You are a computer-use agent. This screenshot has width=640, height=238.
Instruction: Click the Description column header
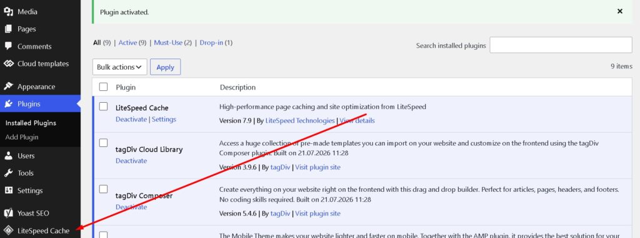(x=237, y=87)
